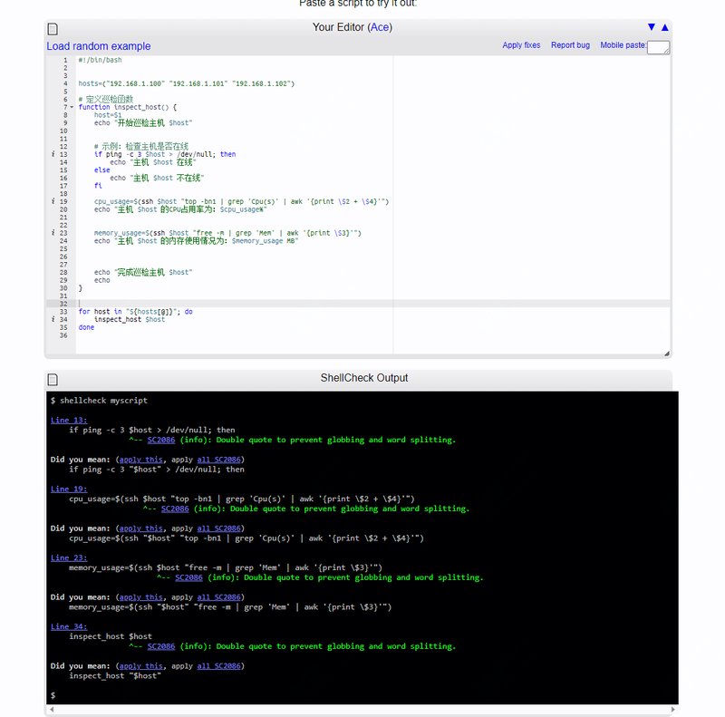
Task: Click the info marker on line 34 gutter
Action: (53, 319)
